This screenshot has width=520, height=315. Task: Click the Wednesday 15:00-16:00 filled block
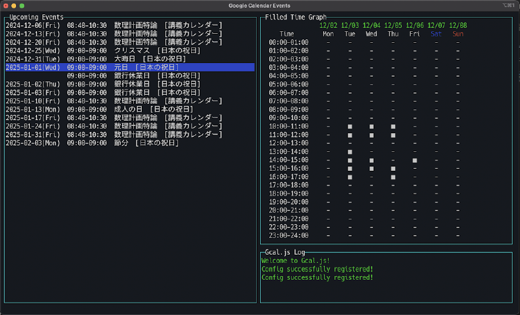(371, 169)
